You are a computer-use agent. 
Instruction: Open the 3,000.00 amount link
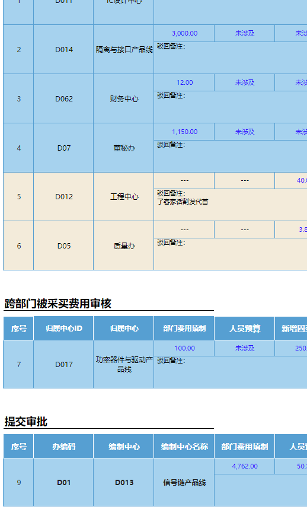[x=184, y=33]
